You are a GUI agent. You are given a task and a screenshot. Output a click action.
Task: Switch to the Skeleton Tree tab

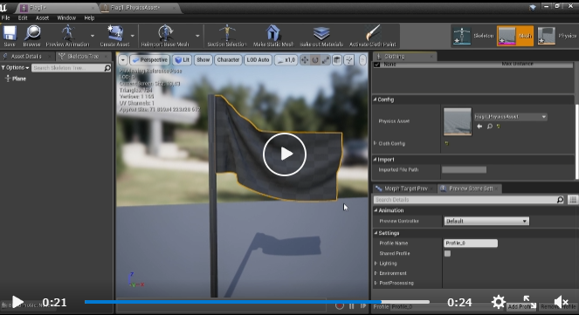pyautogui.click(x=83, y=56)
